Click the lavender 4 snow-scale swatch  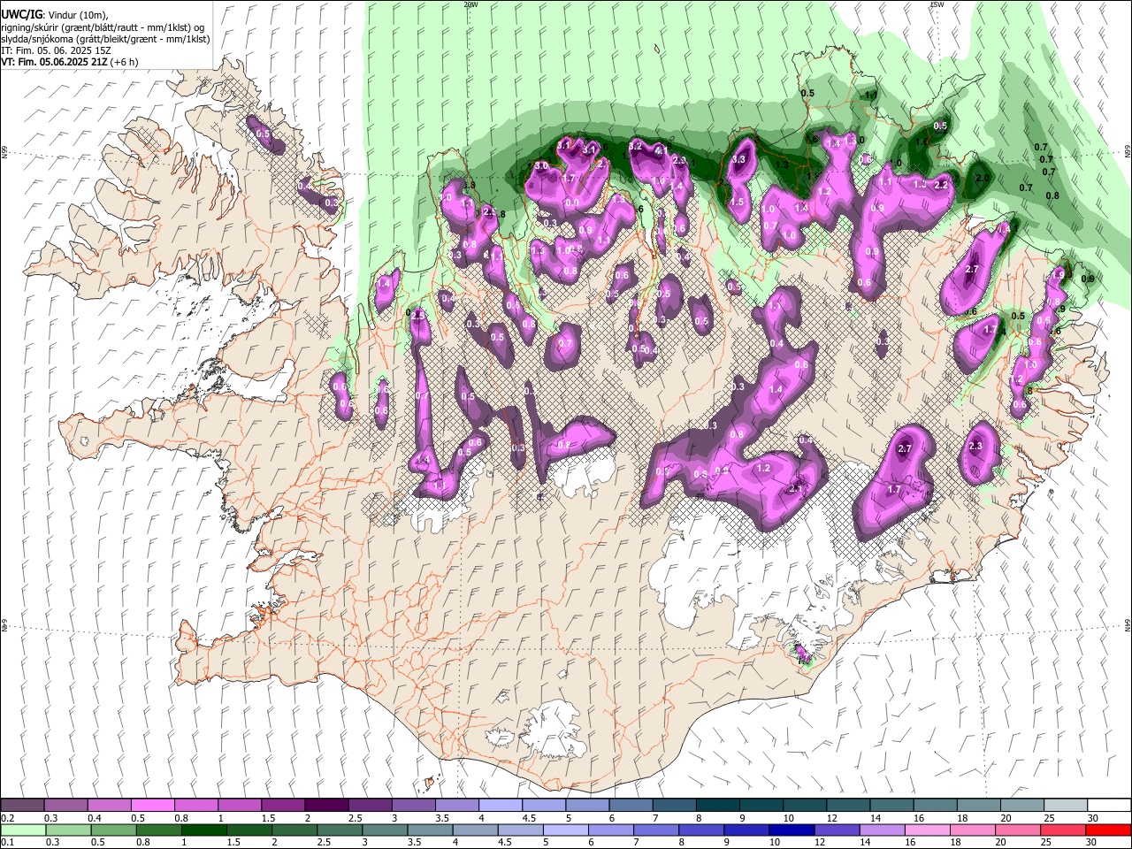(x=500, y=806)
